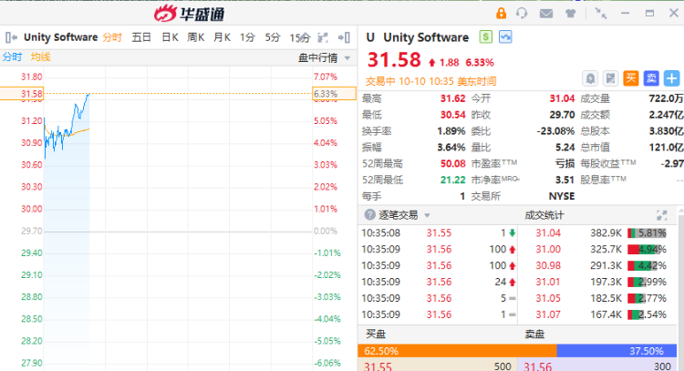This screenshot has height=371, width=684.
Task: Open the messages envelope icon
Action: [546, 14]
